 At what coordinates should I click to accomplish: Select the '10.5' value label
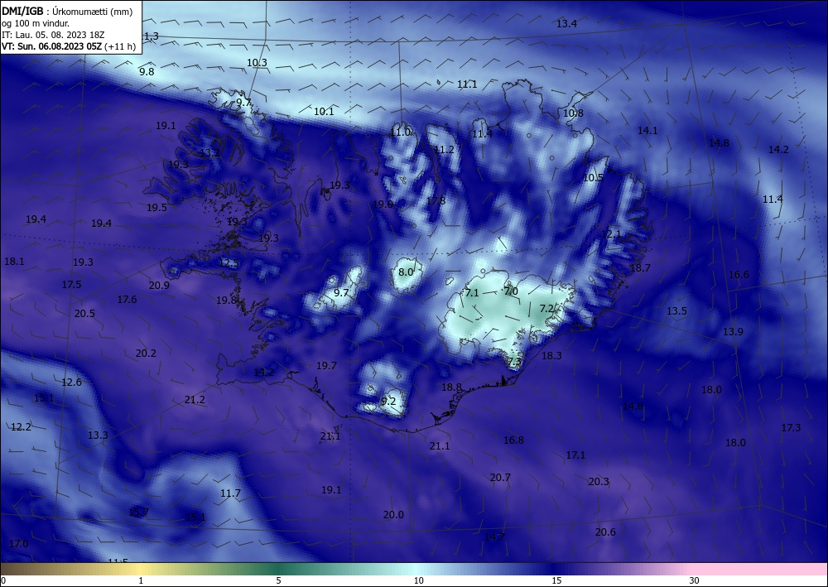tap(593, 178)
